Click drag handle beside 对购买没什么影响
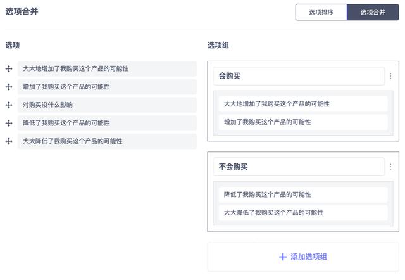Viewport: 405px width, 280px height. click(x=9, y=105)
